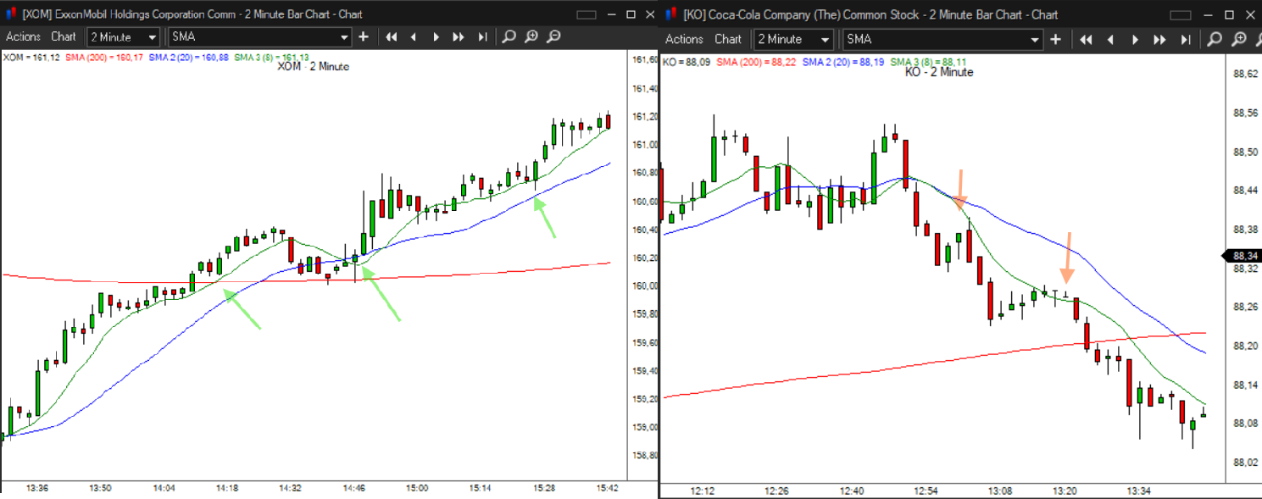The height and width of the screenshot is (499, 1262).
Task: Click the zoom in magnifier on XOM chart
Action: (x=531, y=36)
